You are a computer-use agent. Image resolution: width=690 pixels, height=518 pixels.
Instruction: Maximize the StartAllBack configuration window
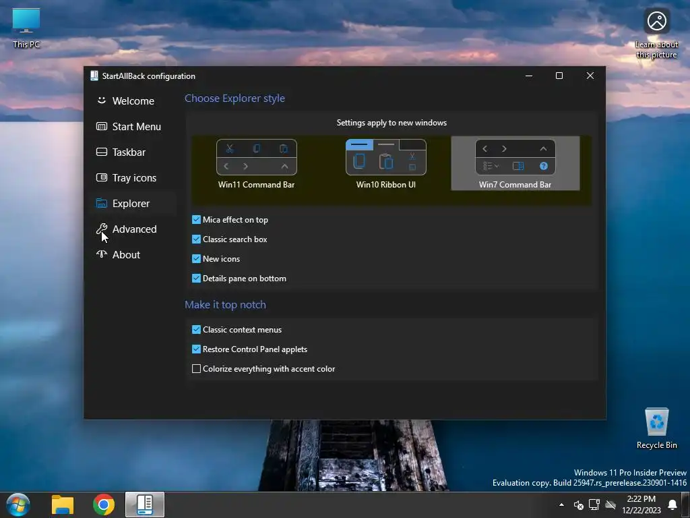coord(559,76)
